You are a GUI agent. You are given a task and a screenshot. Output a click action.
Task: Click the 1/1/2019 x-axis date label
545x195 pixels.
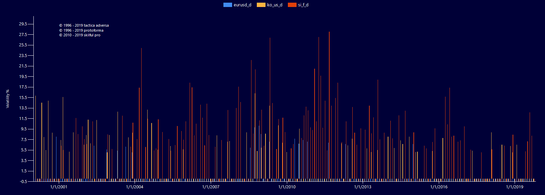tap(515, 187)
